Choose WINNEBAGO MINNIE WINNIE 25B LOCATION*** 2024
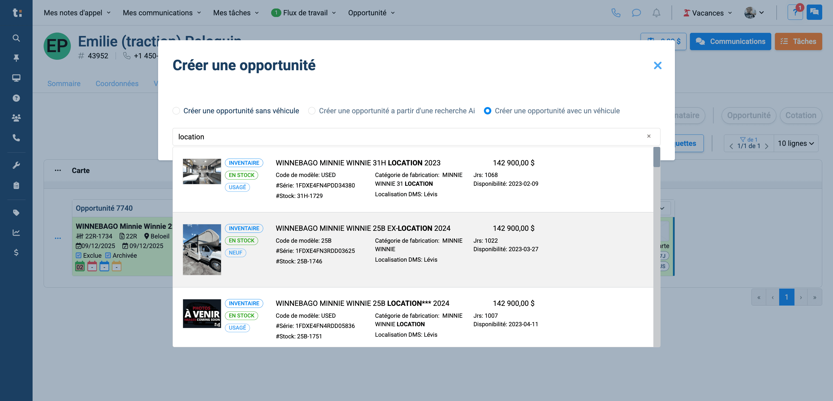Image resolution: width=833 pixels, height=401 pixels. coord(362,303)
